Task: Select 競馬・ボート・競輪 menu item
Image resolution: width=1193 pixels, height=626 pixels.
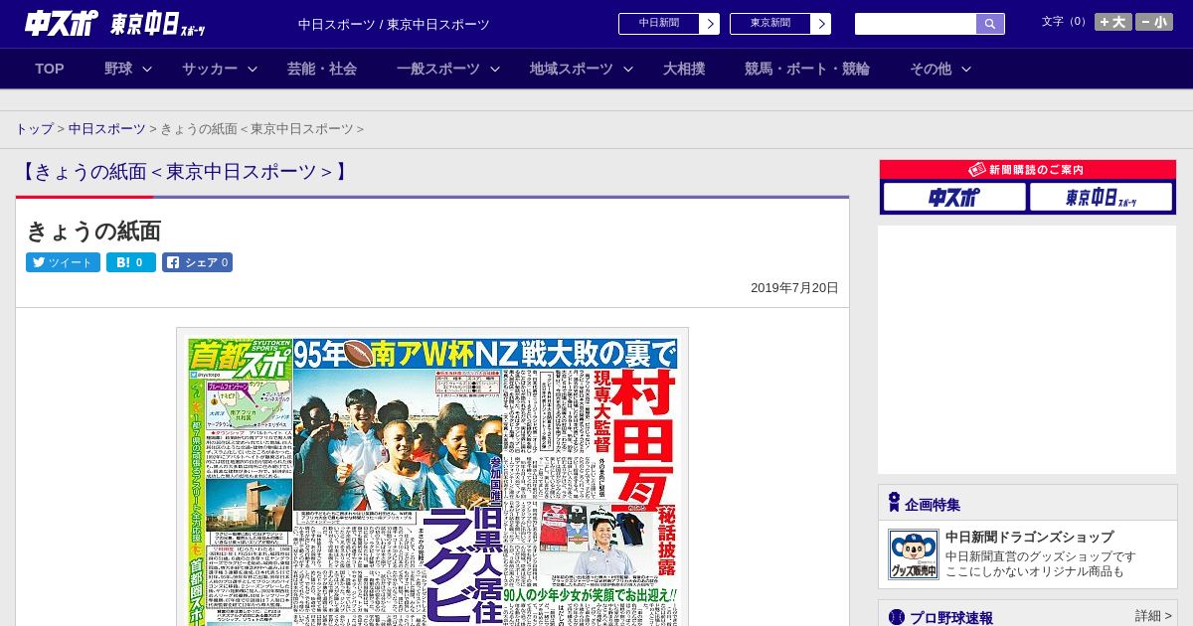Action: pos(807,69)
